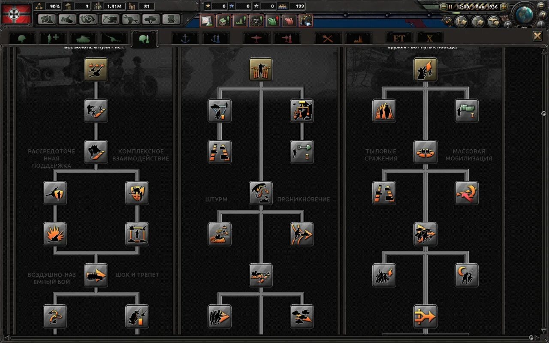Click the globe world tension indicator
This screenshot has width=549, height=343.
[524, 14]
